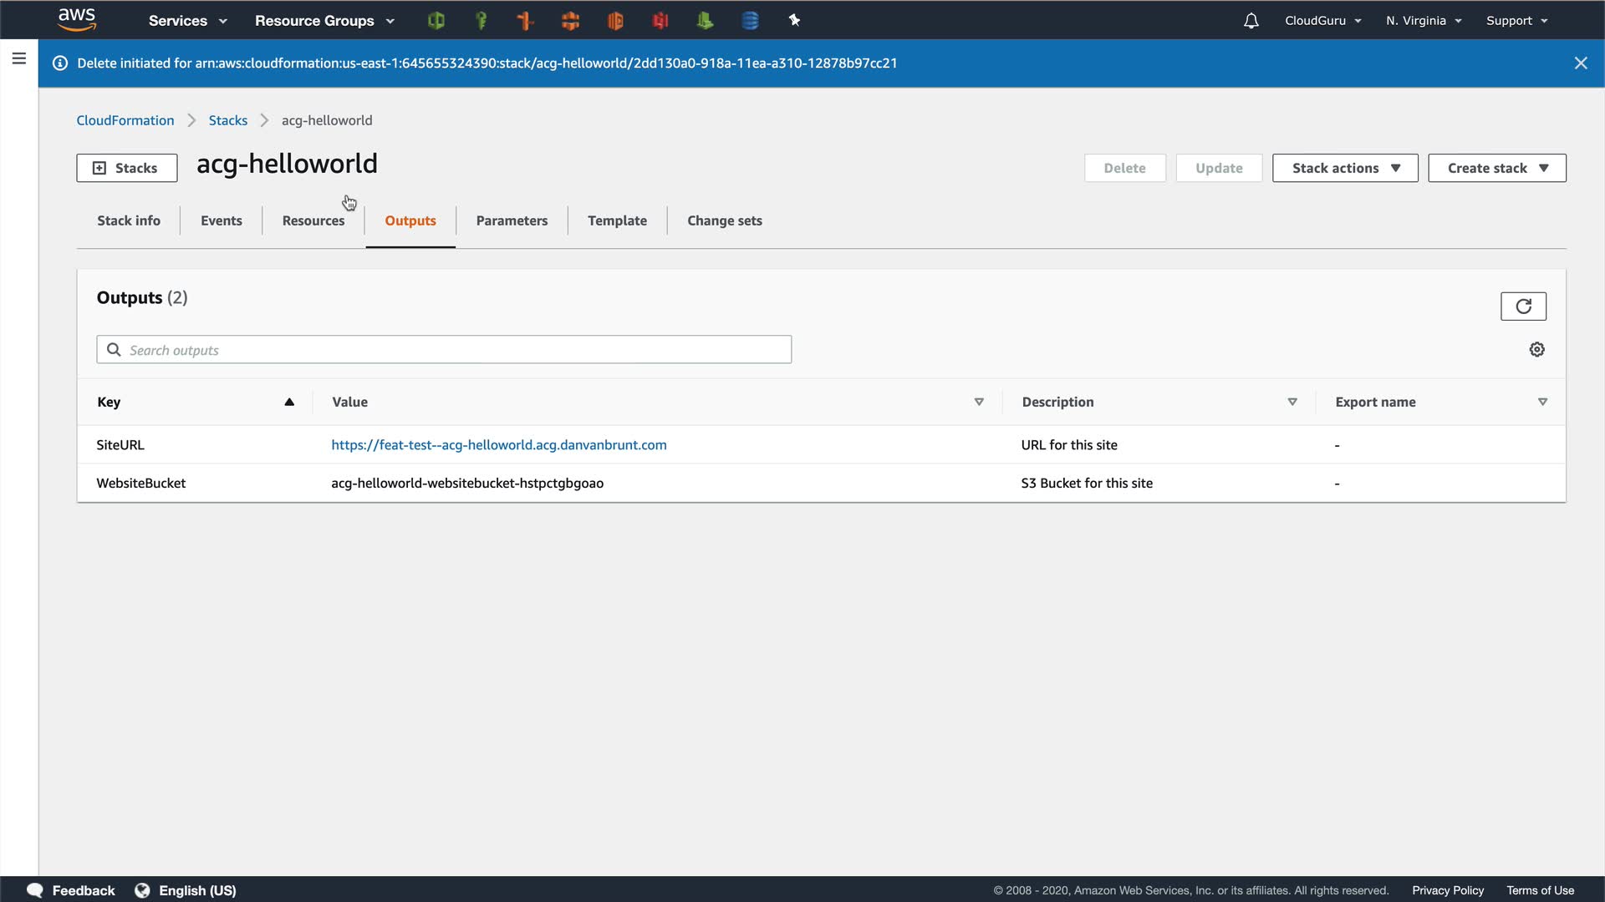Click the green key service shortcut icon
Viewport: 1605px width, 902px height.
click(x=481, y=20)
